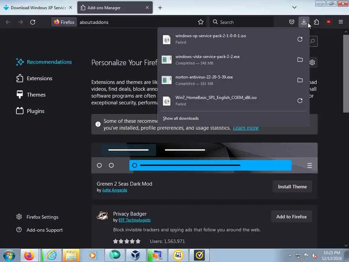349x262 pixels.
Task: Open Save to Pocket icon
Action: pyautogui.click(x=292, y=22)
